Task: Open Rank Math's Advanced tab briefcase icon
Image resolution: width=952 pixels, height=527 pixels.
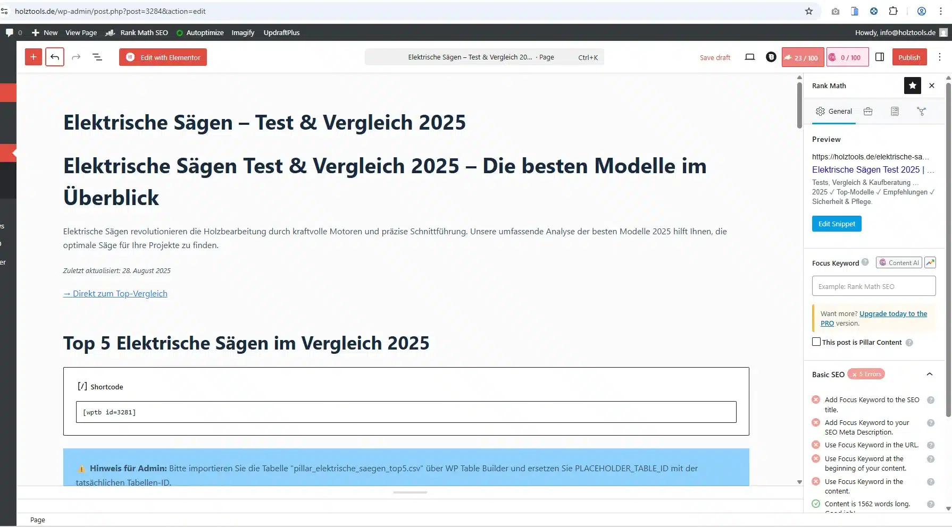Action: click(868, 111)
